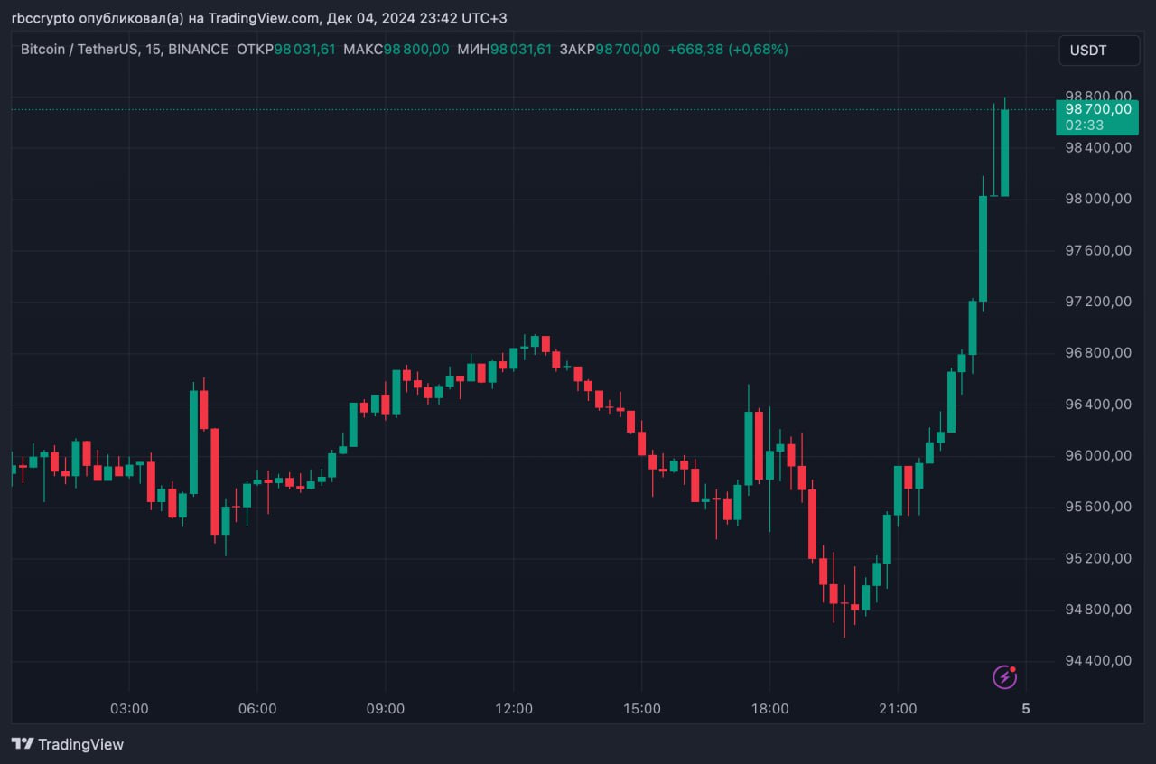This screenshot has width=1156, height=764.
Task: Click the 09:00 time axis label
Action: click(386, 709)
